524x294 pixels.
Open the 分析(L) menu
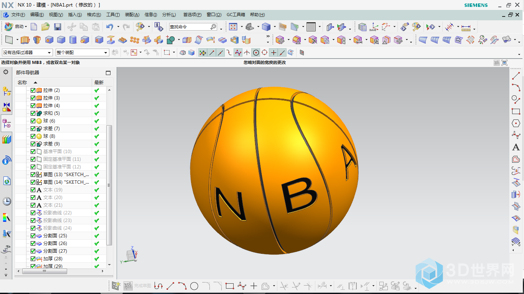pos(169,15)
